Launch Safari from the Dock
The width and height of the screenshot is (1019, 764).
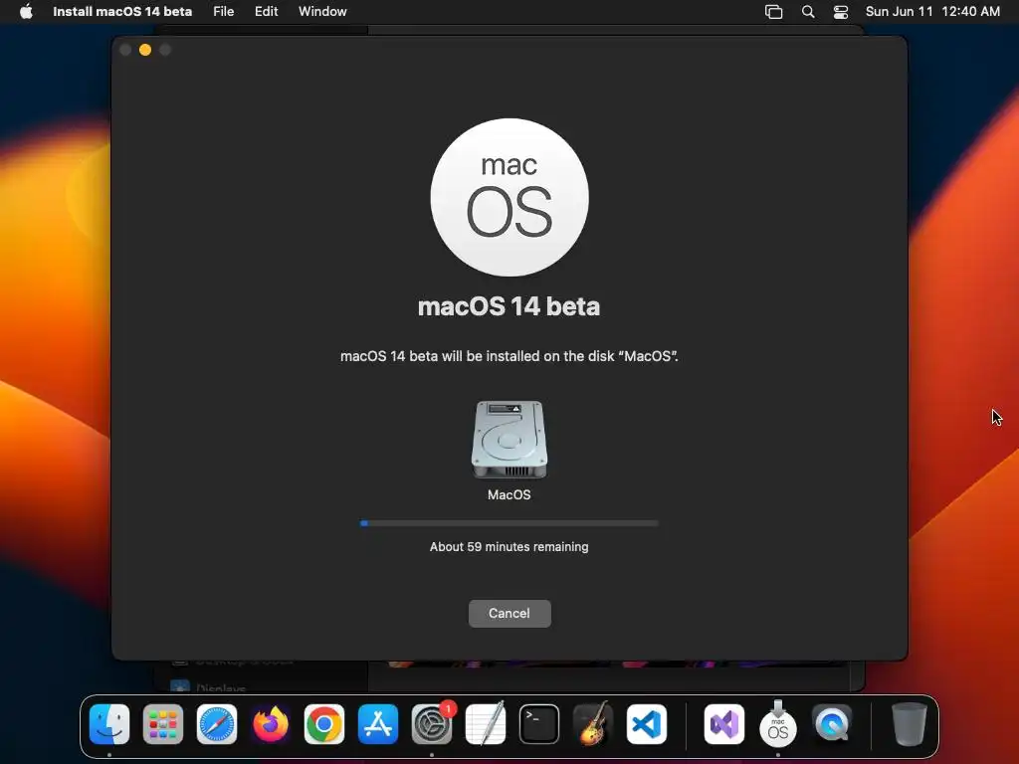click(x=217, y=724)
